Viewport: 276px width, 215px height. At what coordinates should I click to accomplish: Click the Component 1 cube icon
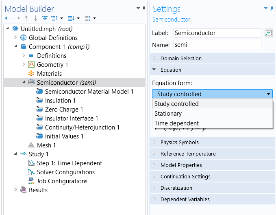point(23,46)
